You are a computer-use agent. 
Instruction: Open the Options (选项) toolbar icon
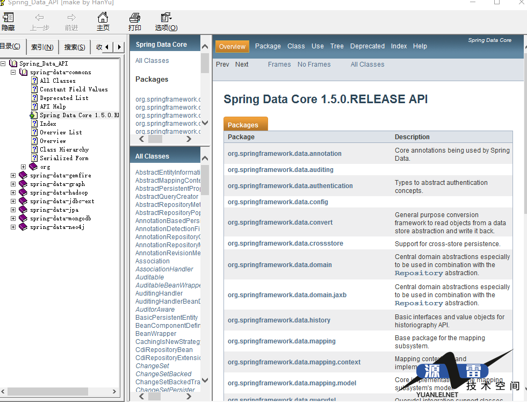166,17
